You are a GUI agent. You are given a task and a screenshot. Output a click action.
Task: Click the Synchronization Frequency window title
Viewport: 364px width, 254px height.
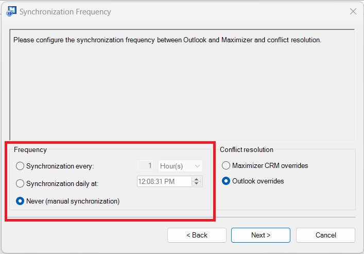click(65, 12)
